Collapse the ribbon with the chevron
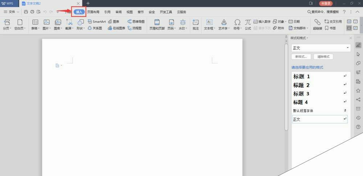The height and width of the screenshot is (176, 363). (358, 12)
